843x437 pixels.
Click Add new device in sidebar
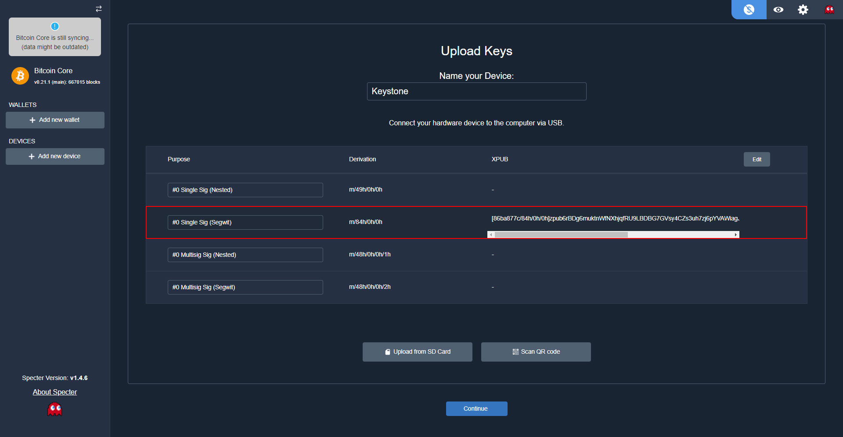point(55,156)
